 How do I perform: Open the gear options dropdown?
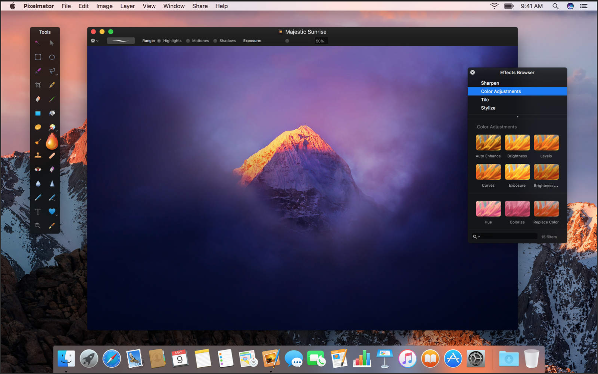(94, 41)
